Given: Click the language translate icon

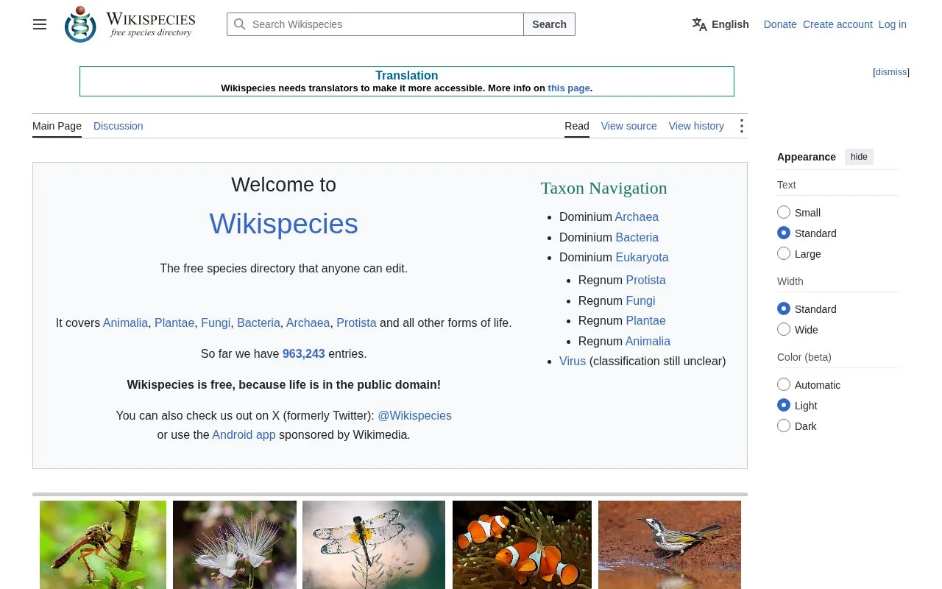Looking at the screenshot, I should pyautogui.click(x=699, y=24).
